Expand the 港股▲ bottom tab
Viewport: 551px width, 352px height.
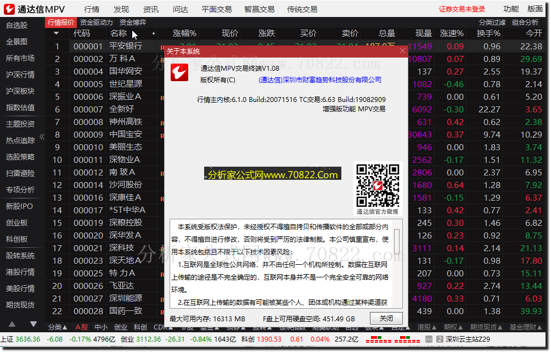tap(427, 327)
